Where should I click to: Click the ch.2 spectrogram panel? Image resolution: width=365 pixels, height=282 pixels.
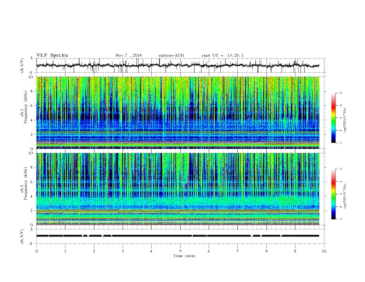tap(178, 189)
